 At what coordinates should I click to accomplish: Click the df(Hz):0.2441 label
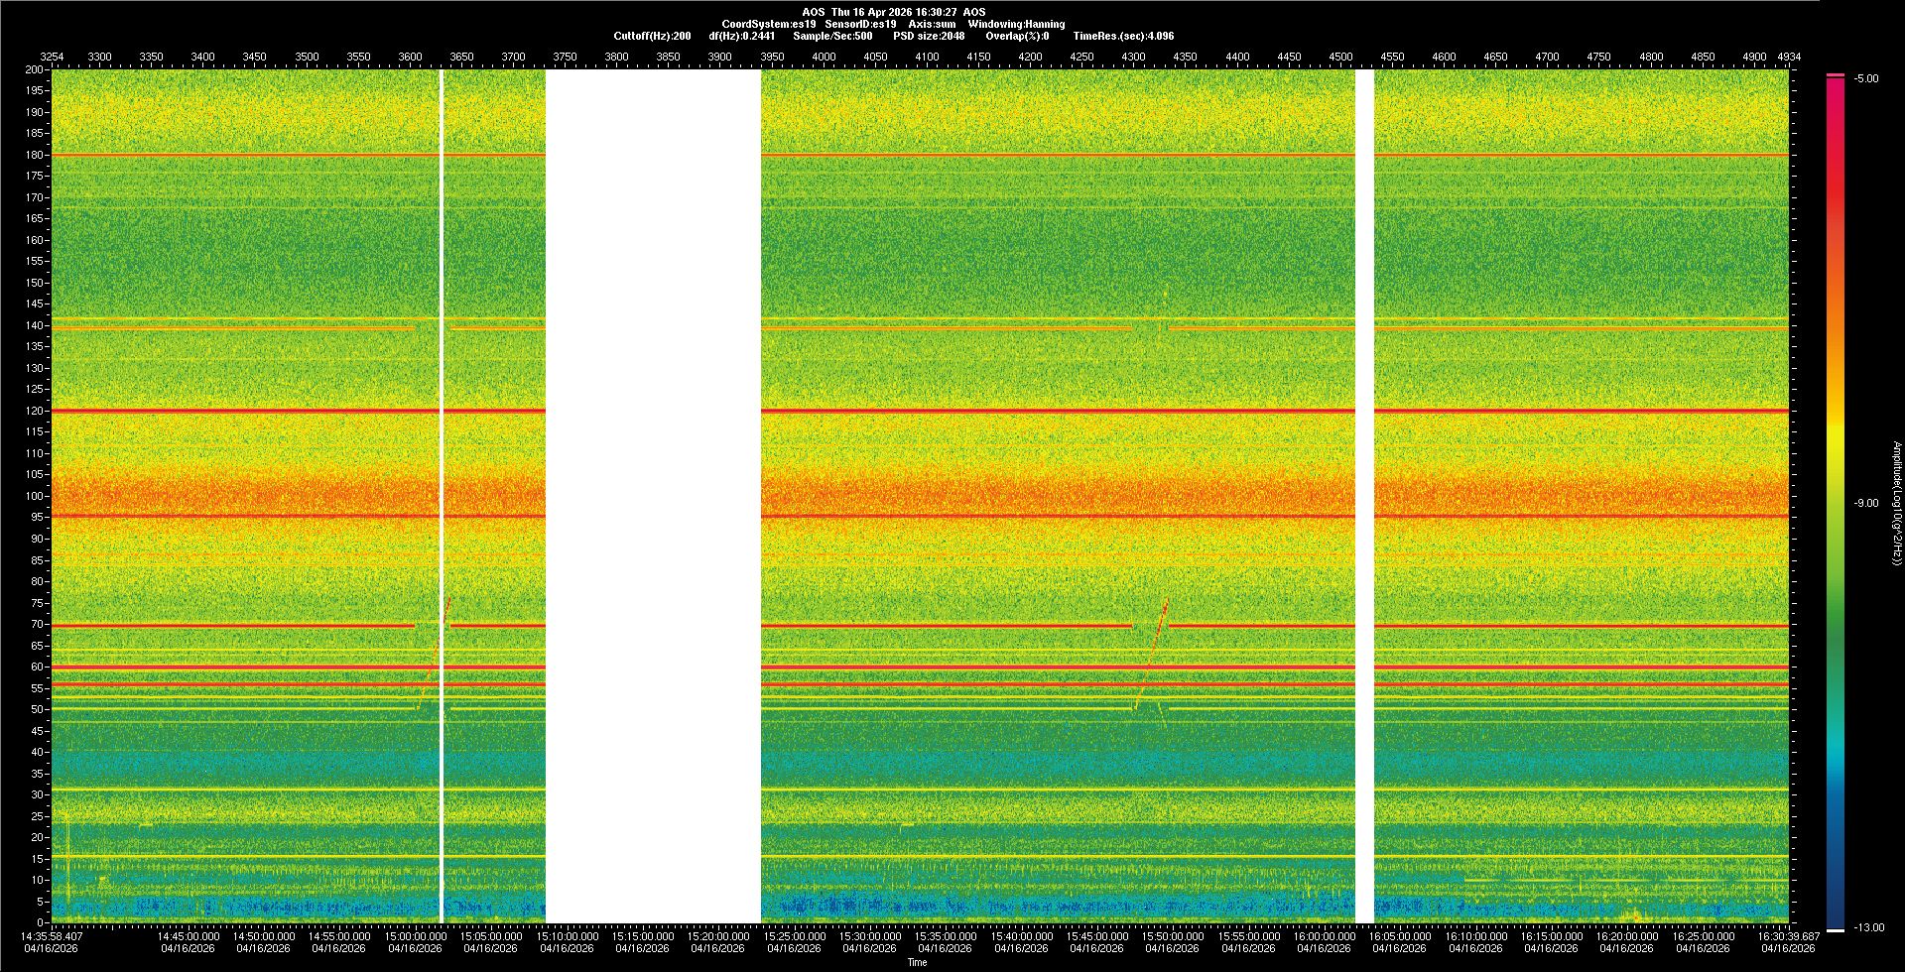pos(741,36)
